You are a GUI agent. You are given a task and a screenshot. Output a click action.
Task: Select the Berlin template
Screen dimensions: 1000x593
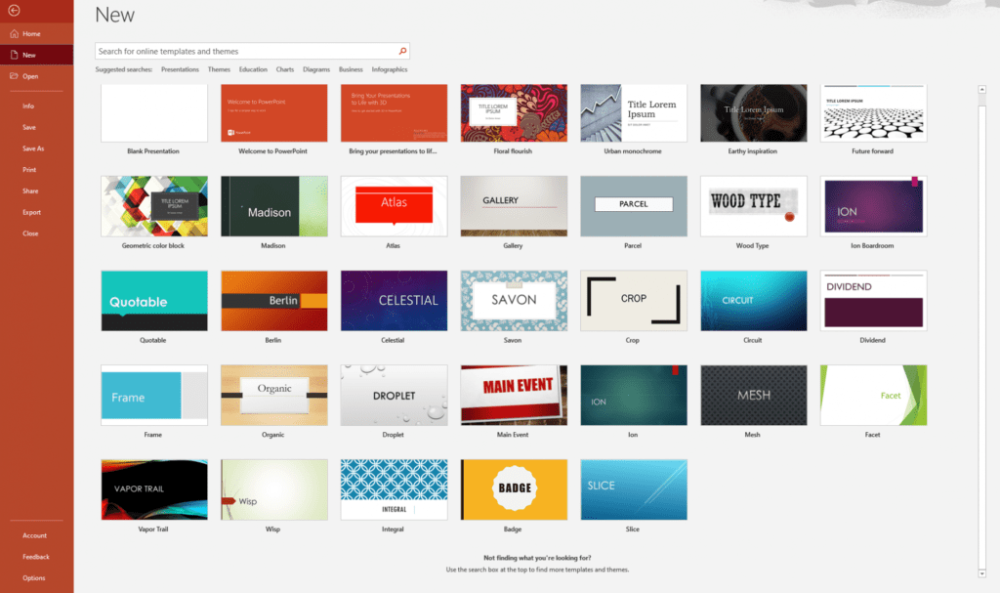273,300
